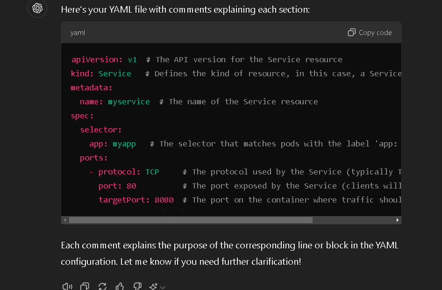The width and height of the screenshot is (442, 290).
Task: Click the 'yaml' language label
Action: pyautogui.click(x=78, y=33)
